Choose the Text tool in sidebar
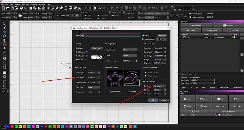 (x=5, y=48)
